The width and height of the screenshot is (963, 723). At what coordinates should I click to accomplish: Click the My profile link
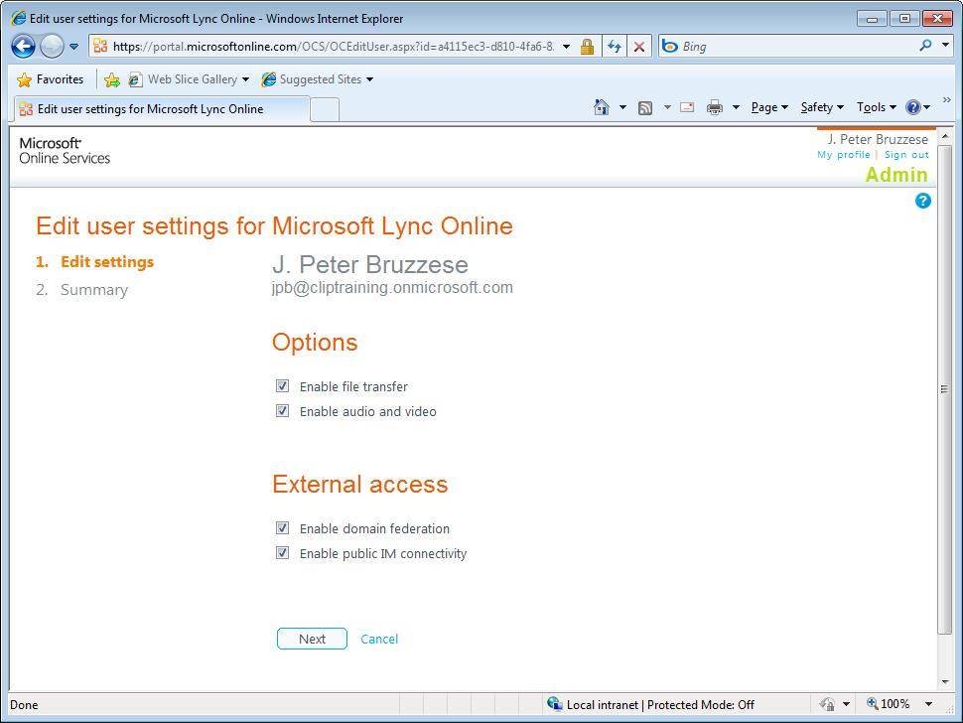843,155
